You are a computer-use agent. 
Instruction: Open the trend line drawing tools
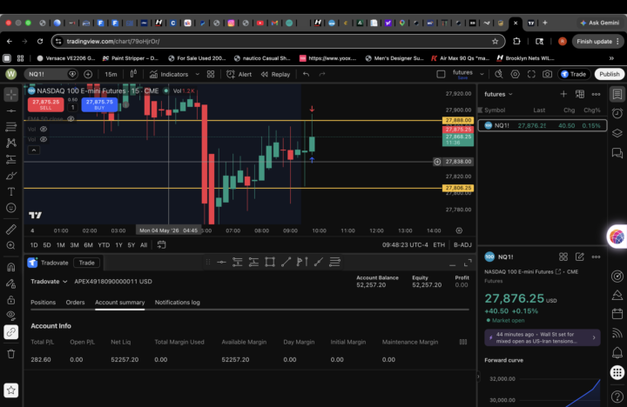point(11,110)
